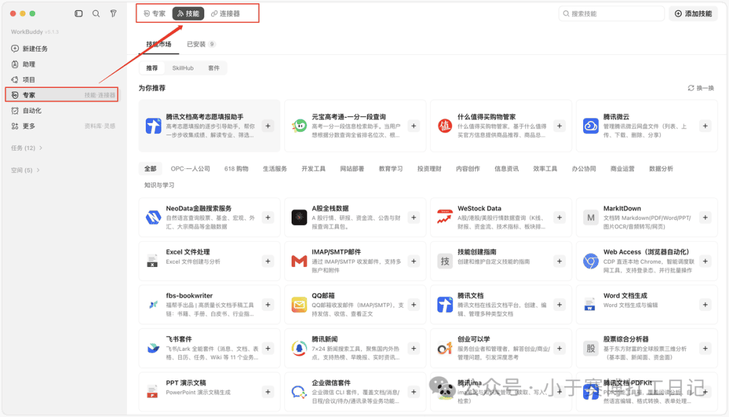
Task: Open the 技能市场 tab
Action: click(159, 44)
